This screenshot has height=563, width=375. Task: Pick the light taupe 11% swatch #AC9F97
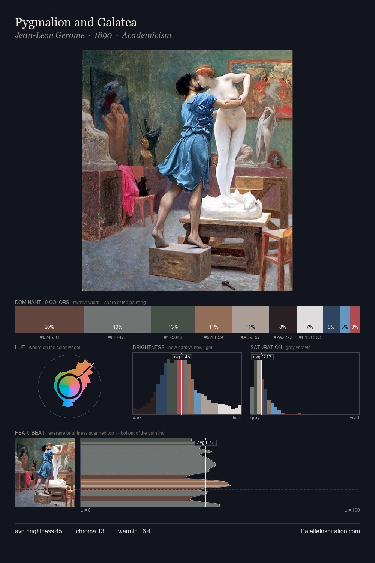tap(250, 319)
